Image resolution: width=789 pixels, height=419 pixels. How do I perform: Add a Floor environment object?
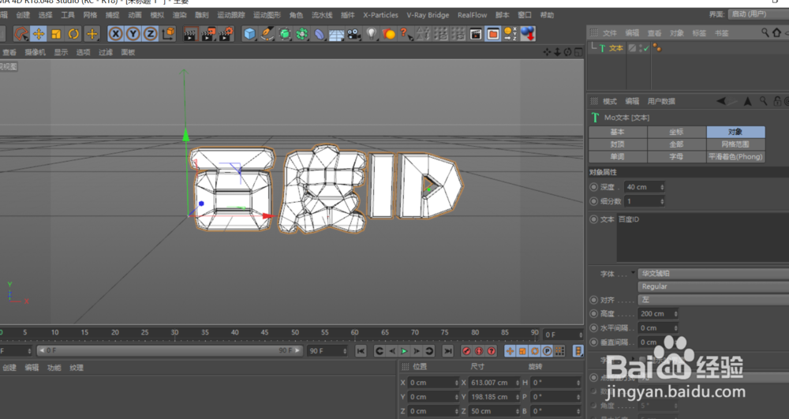tap(336, 34)
